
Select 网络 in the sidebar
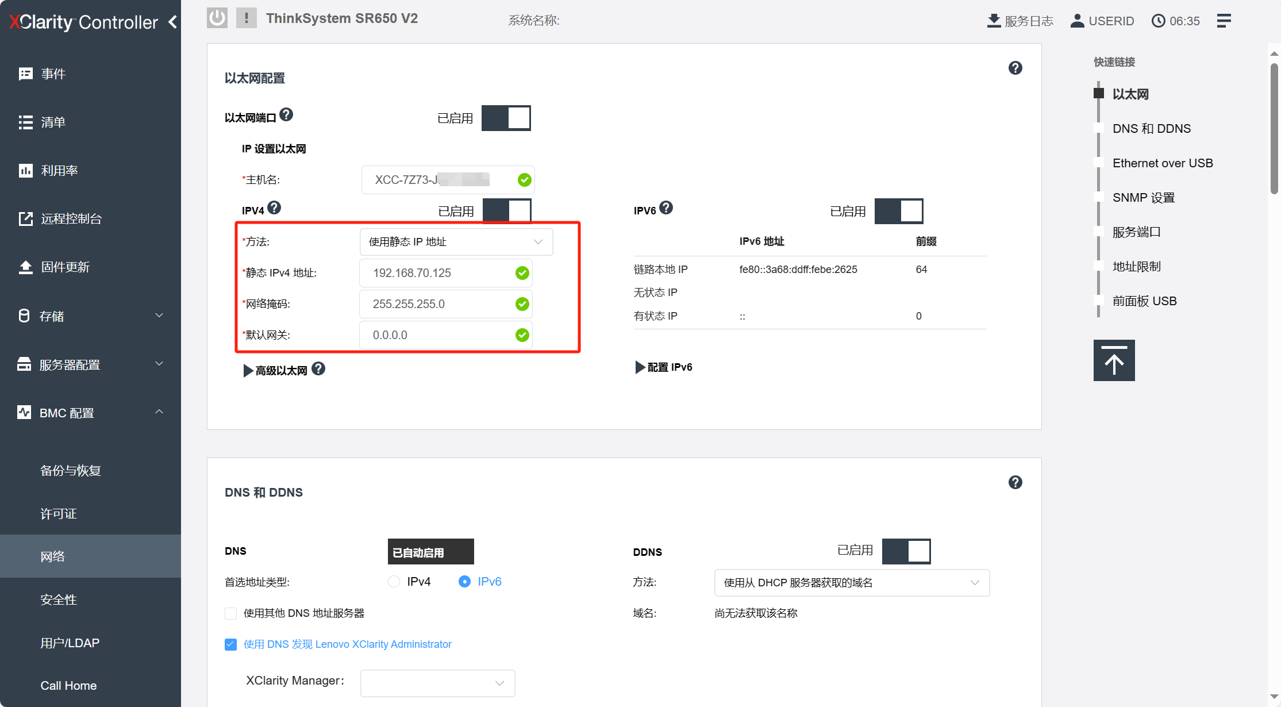coord(90,556)
